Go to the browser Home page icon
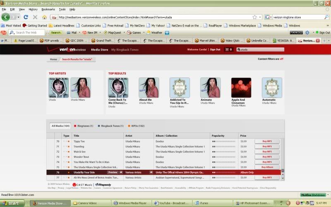This screenshot has width=331, height=207. point(45,17)
